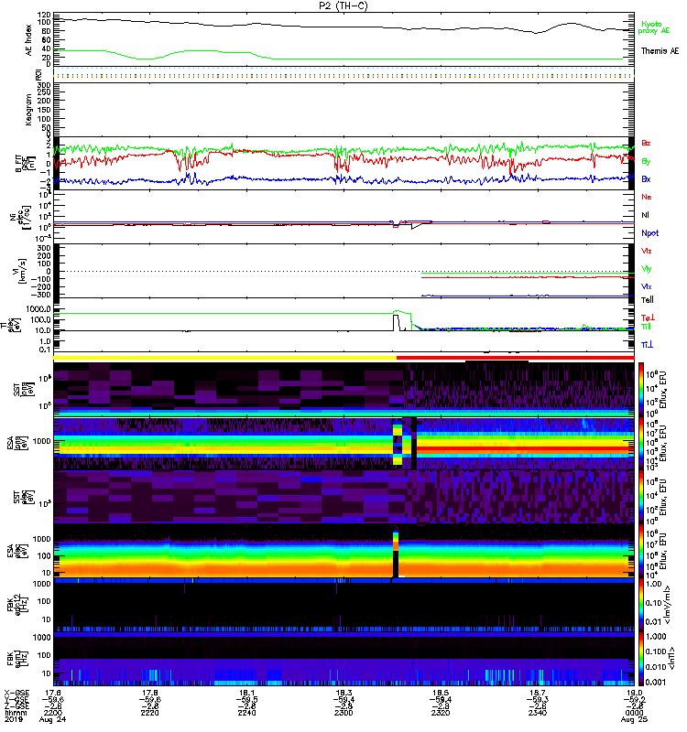Viewport: 687px width, 732px height.
Task: Click the FBK scm1 nT colorbar
Action: (641, 659)
